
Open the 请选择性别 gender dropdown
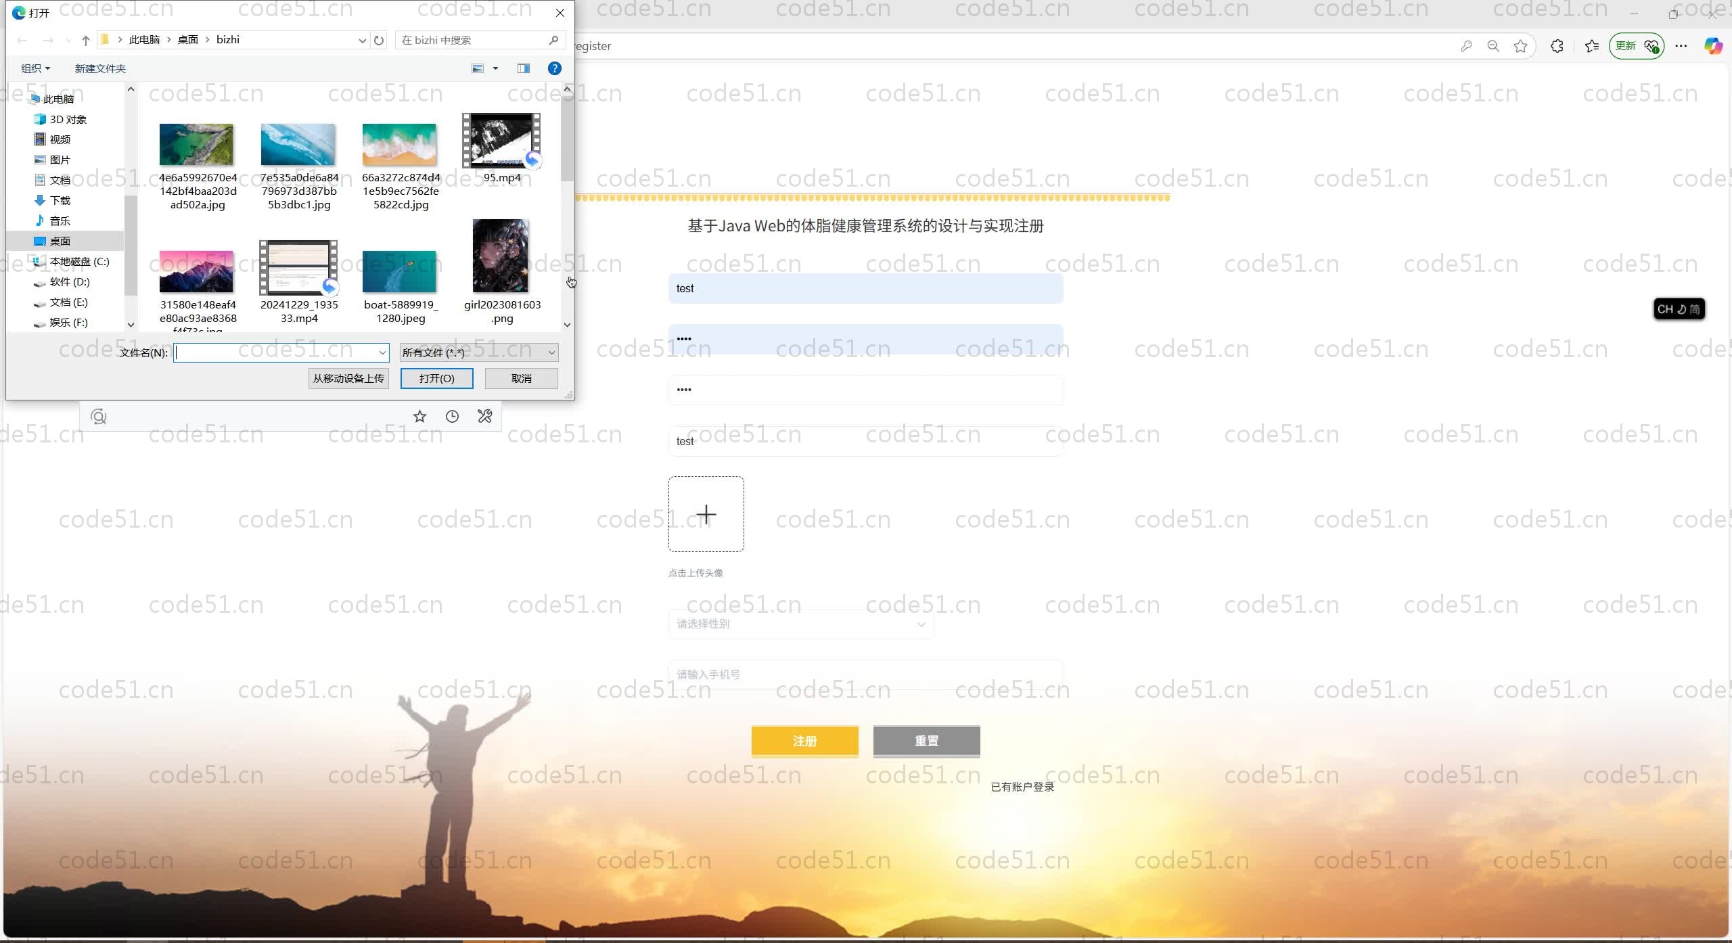[800, 624]
